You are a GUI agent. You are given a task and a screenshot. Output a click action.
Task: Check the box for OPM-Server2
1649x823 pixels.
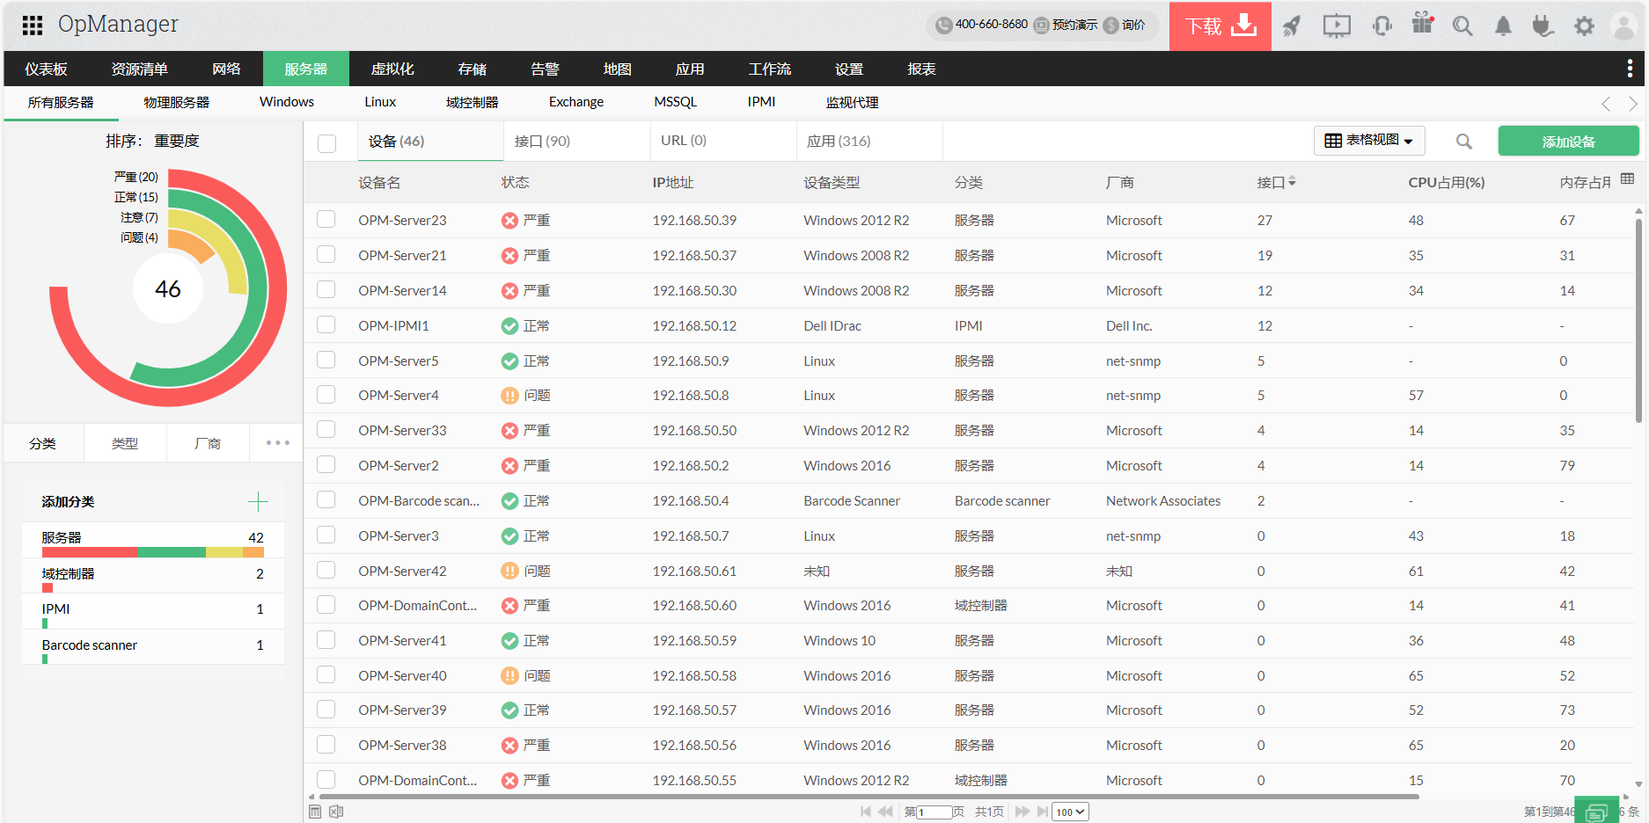tap(326, 464)
